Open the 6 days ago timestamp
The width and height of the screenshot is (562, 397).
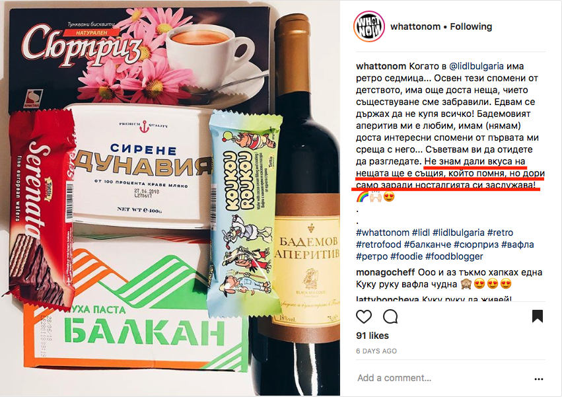[376, 351]
